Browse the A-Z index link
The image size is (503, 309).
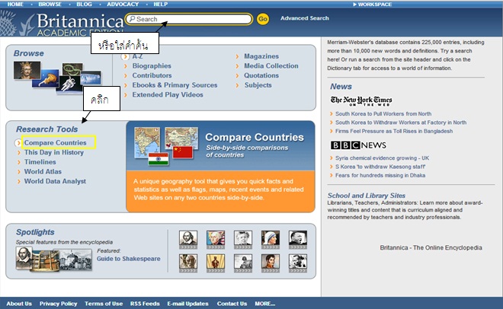click(x=137, y=56)
